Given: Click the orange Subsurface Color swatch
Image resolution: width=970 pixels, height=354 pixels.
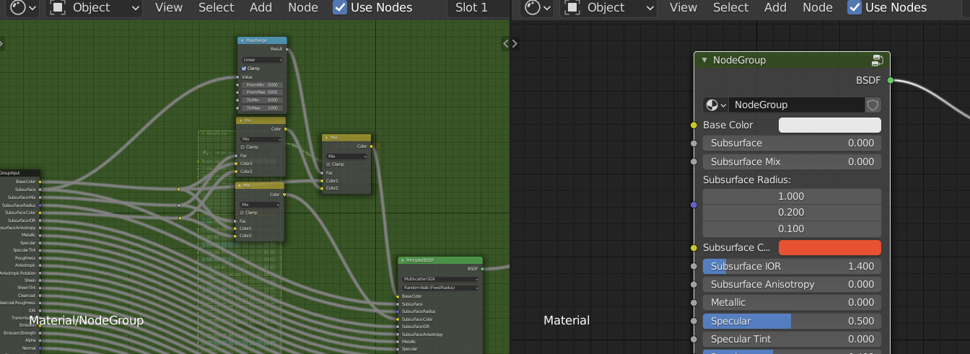Looking at the screenshot, I should click(x=830, y=247).
